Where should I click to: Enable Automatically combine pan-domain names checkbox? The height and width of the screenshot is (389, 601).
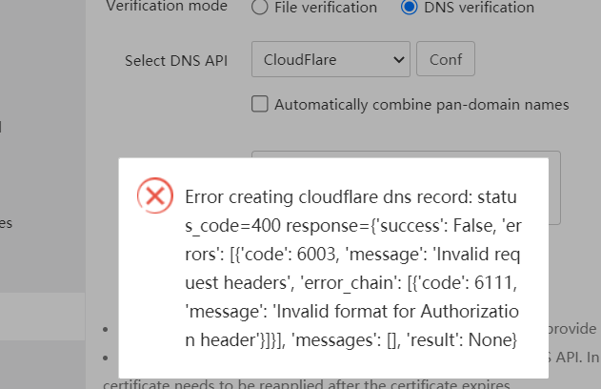pos(260,104)
